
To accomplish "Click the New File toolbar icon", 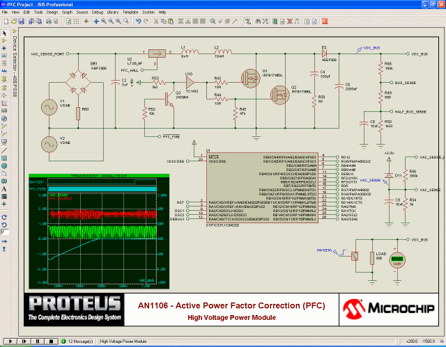I will click(x=5, y=22).
